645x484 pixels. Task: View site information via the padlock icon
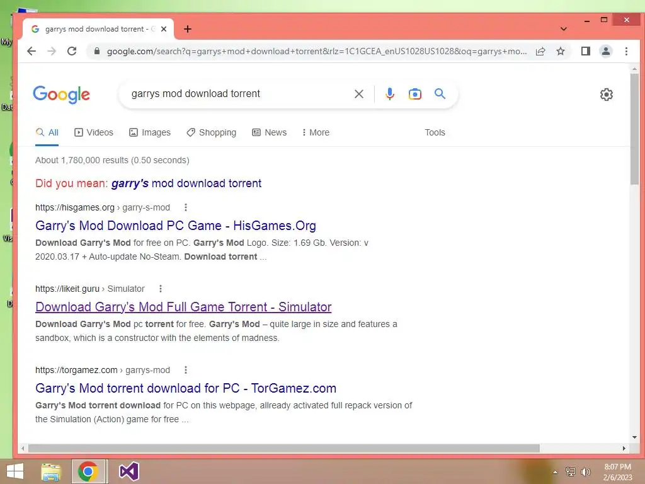[97, 51]
